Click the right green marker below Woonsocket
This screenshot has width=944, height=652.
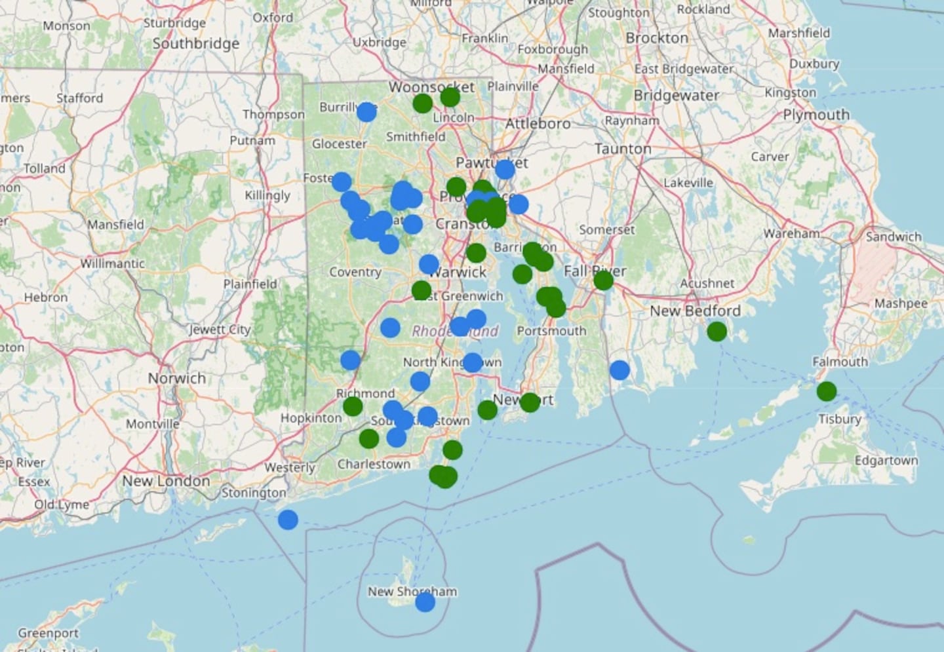(x=450, y=98)
